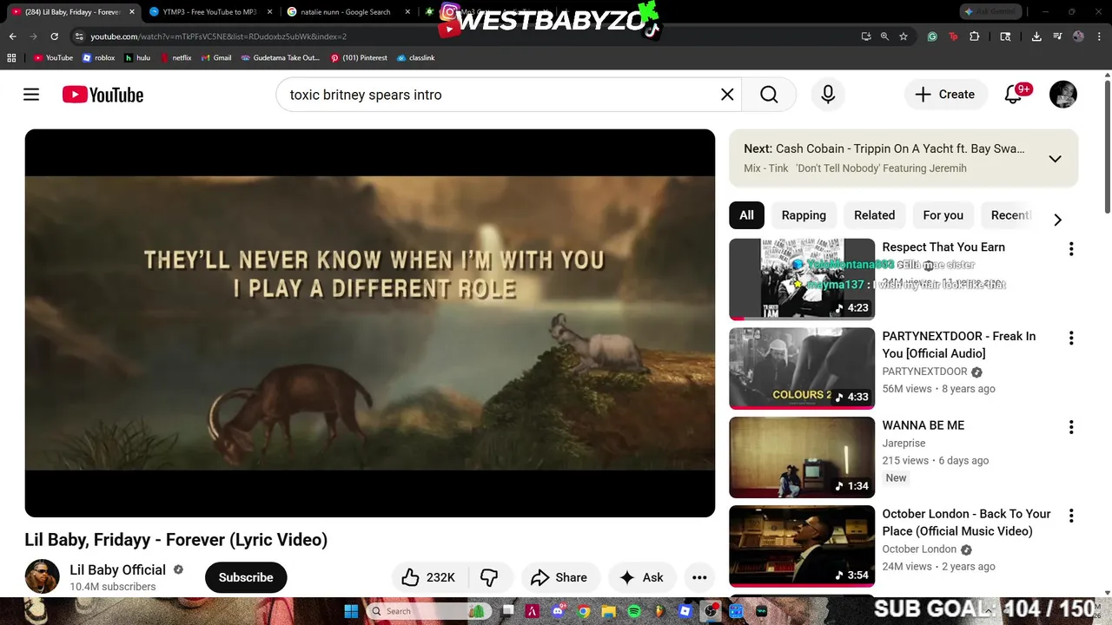Run the search with the magnifier button
1112x625 pixels.
click(769, 95)
